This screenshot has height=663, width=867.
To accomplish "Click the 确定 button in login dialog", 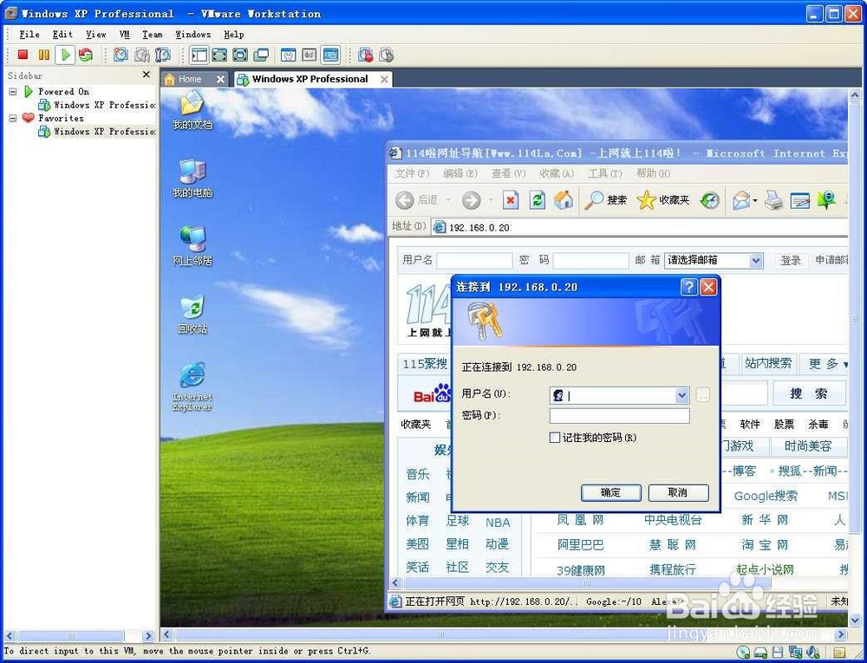I will click(611, 493).
